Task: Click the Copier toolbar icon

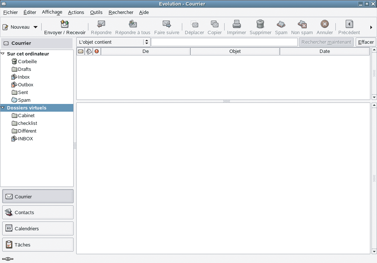Action: 215,25
